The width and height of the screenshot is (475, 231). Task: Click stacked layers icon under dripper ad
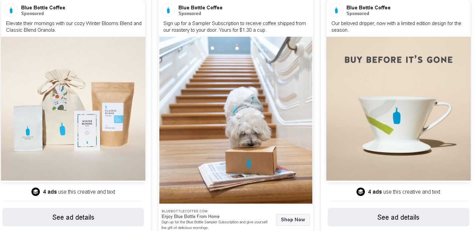pyautogui.click(x=361, y=192)
